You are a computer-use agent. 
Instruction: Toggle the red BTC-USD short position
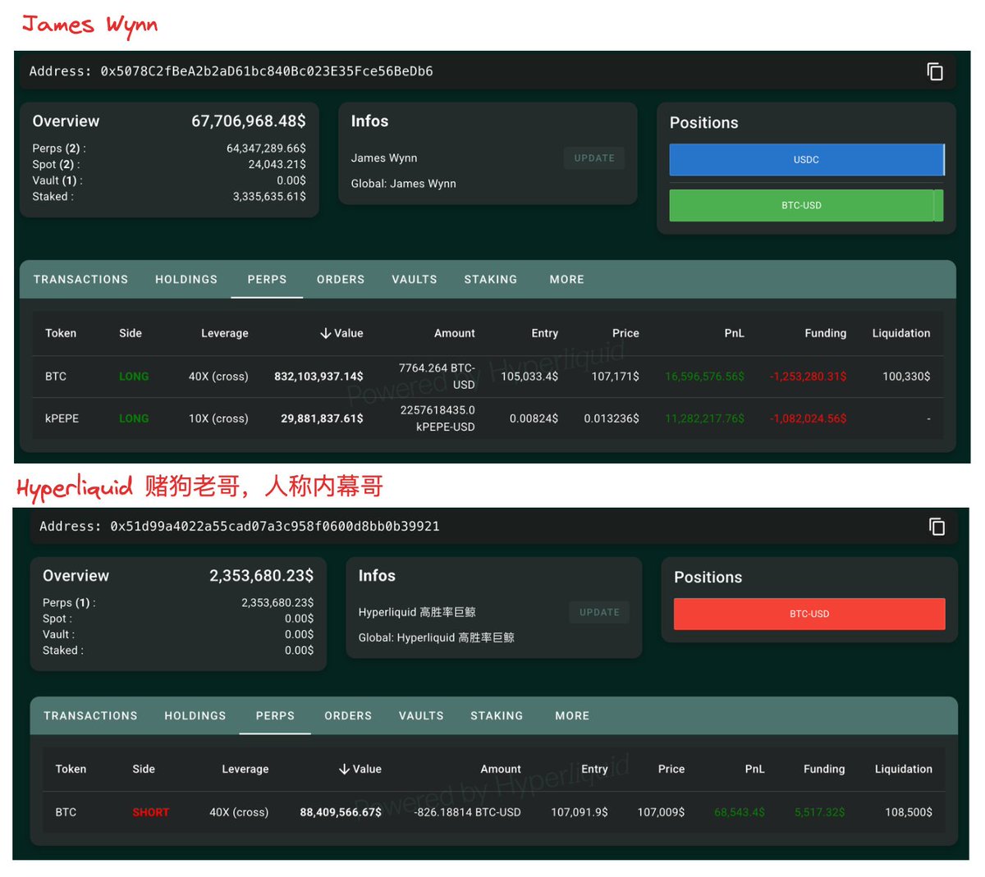click(809, 613)
